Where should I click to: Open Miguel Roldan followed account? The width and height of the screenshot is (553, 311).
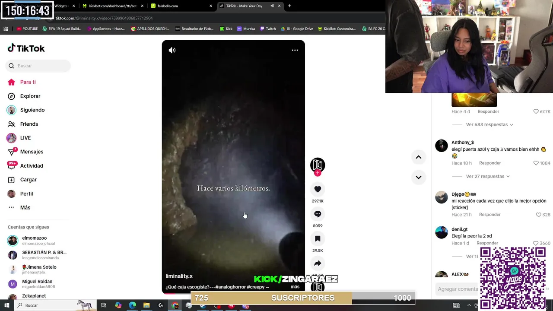point(37,284)
